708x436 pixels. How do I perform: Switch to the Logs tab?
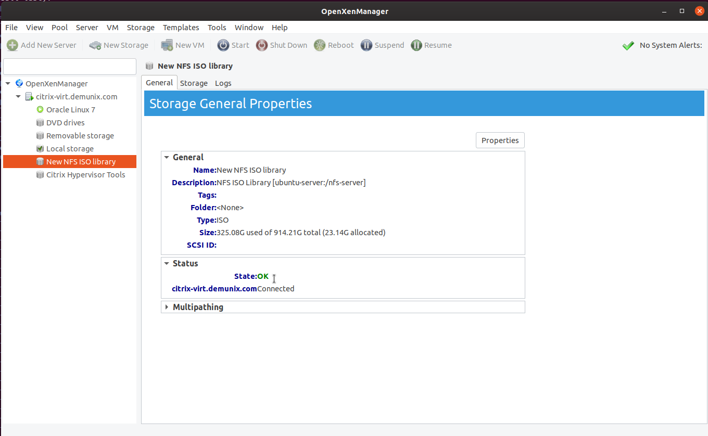(223, 83)
